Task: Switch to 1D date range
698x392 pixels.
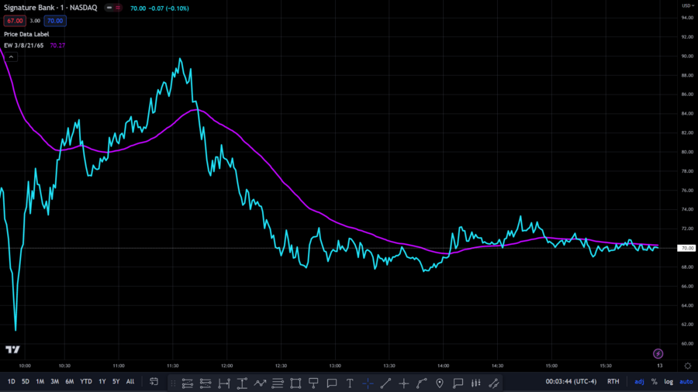Action: [11, 382]
